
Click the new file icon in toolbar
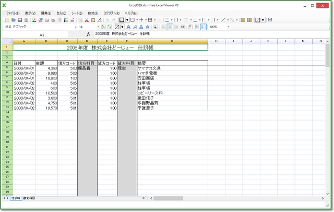7,20
